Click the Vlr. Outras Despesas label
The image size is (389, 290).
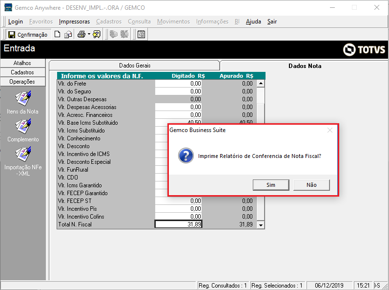click(x=82, y=99)
